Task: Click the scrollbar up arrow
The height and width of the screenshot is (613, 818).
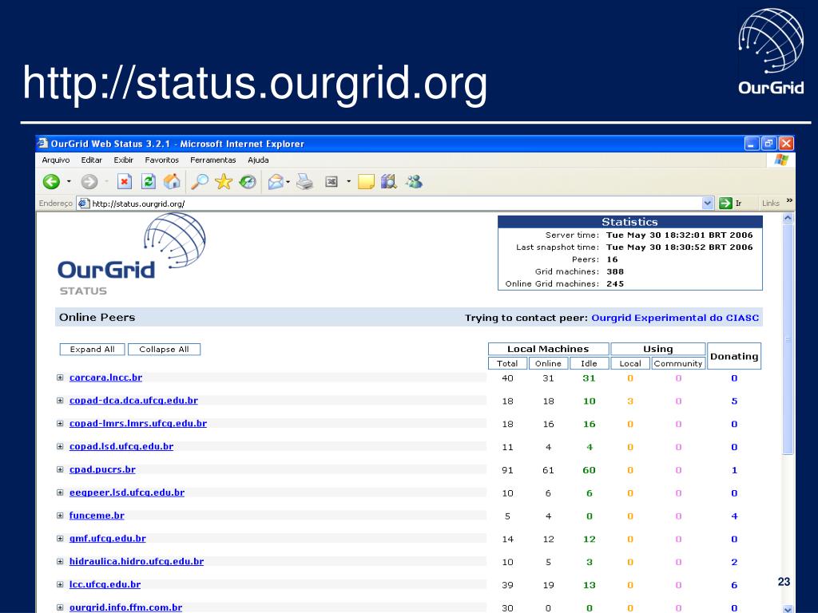Action: click(x=788, y=219)
